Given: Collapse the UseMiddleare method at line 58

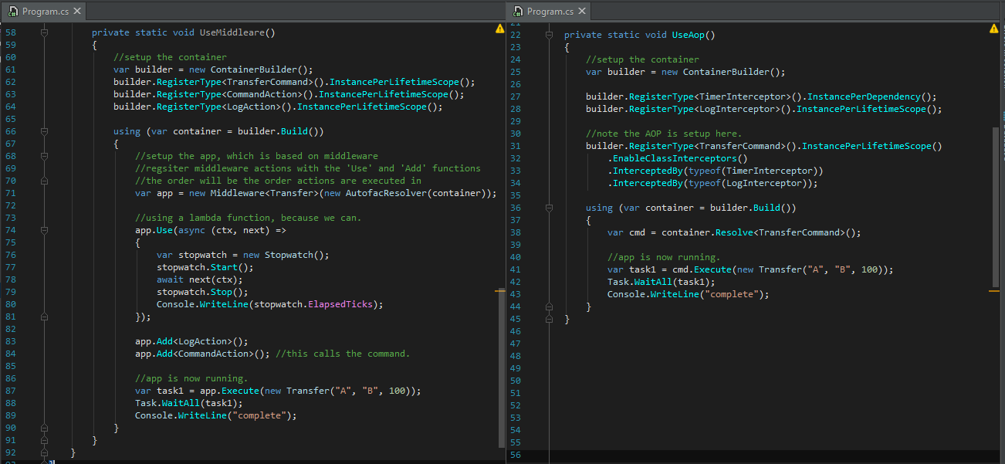Looking at the screenshot, I should pos(44,33).
